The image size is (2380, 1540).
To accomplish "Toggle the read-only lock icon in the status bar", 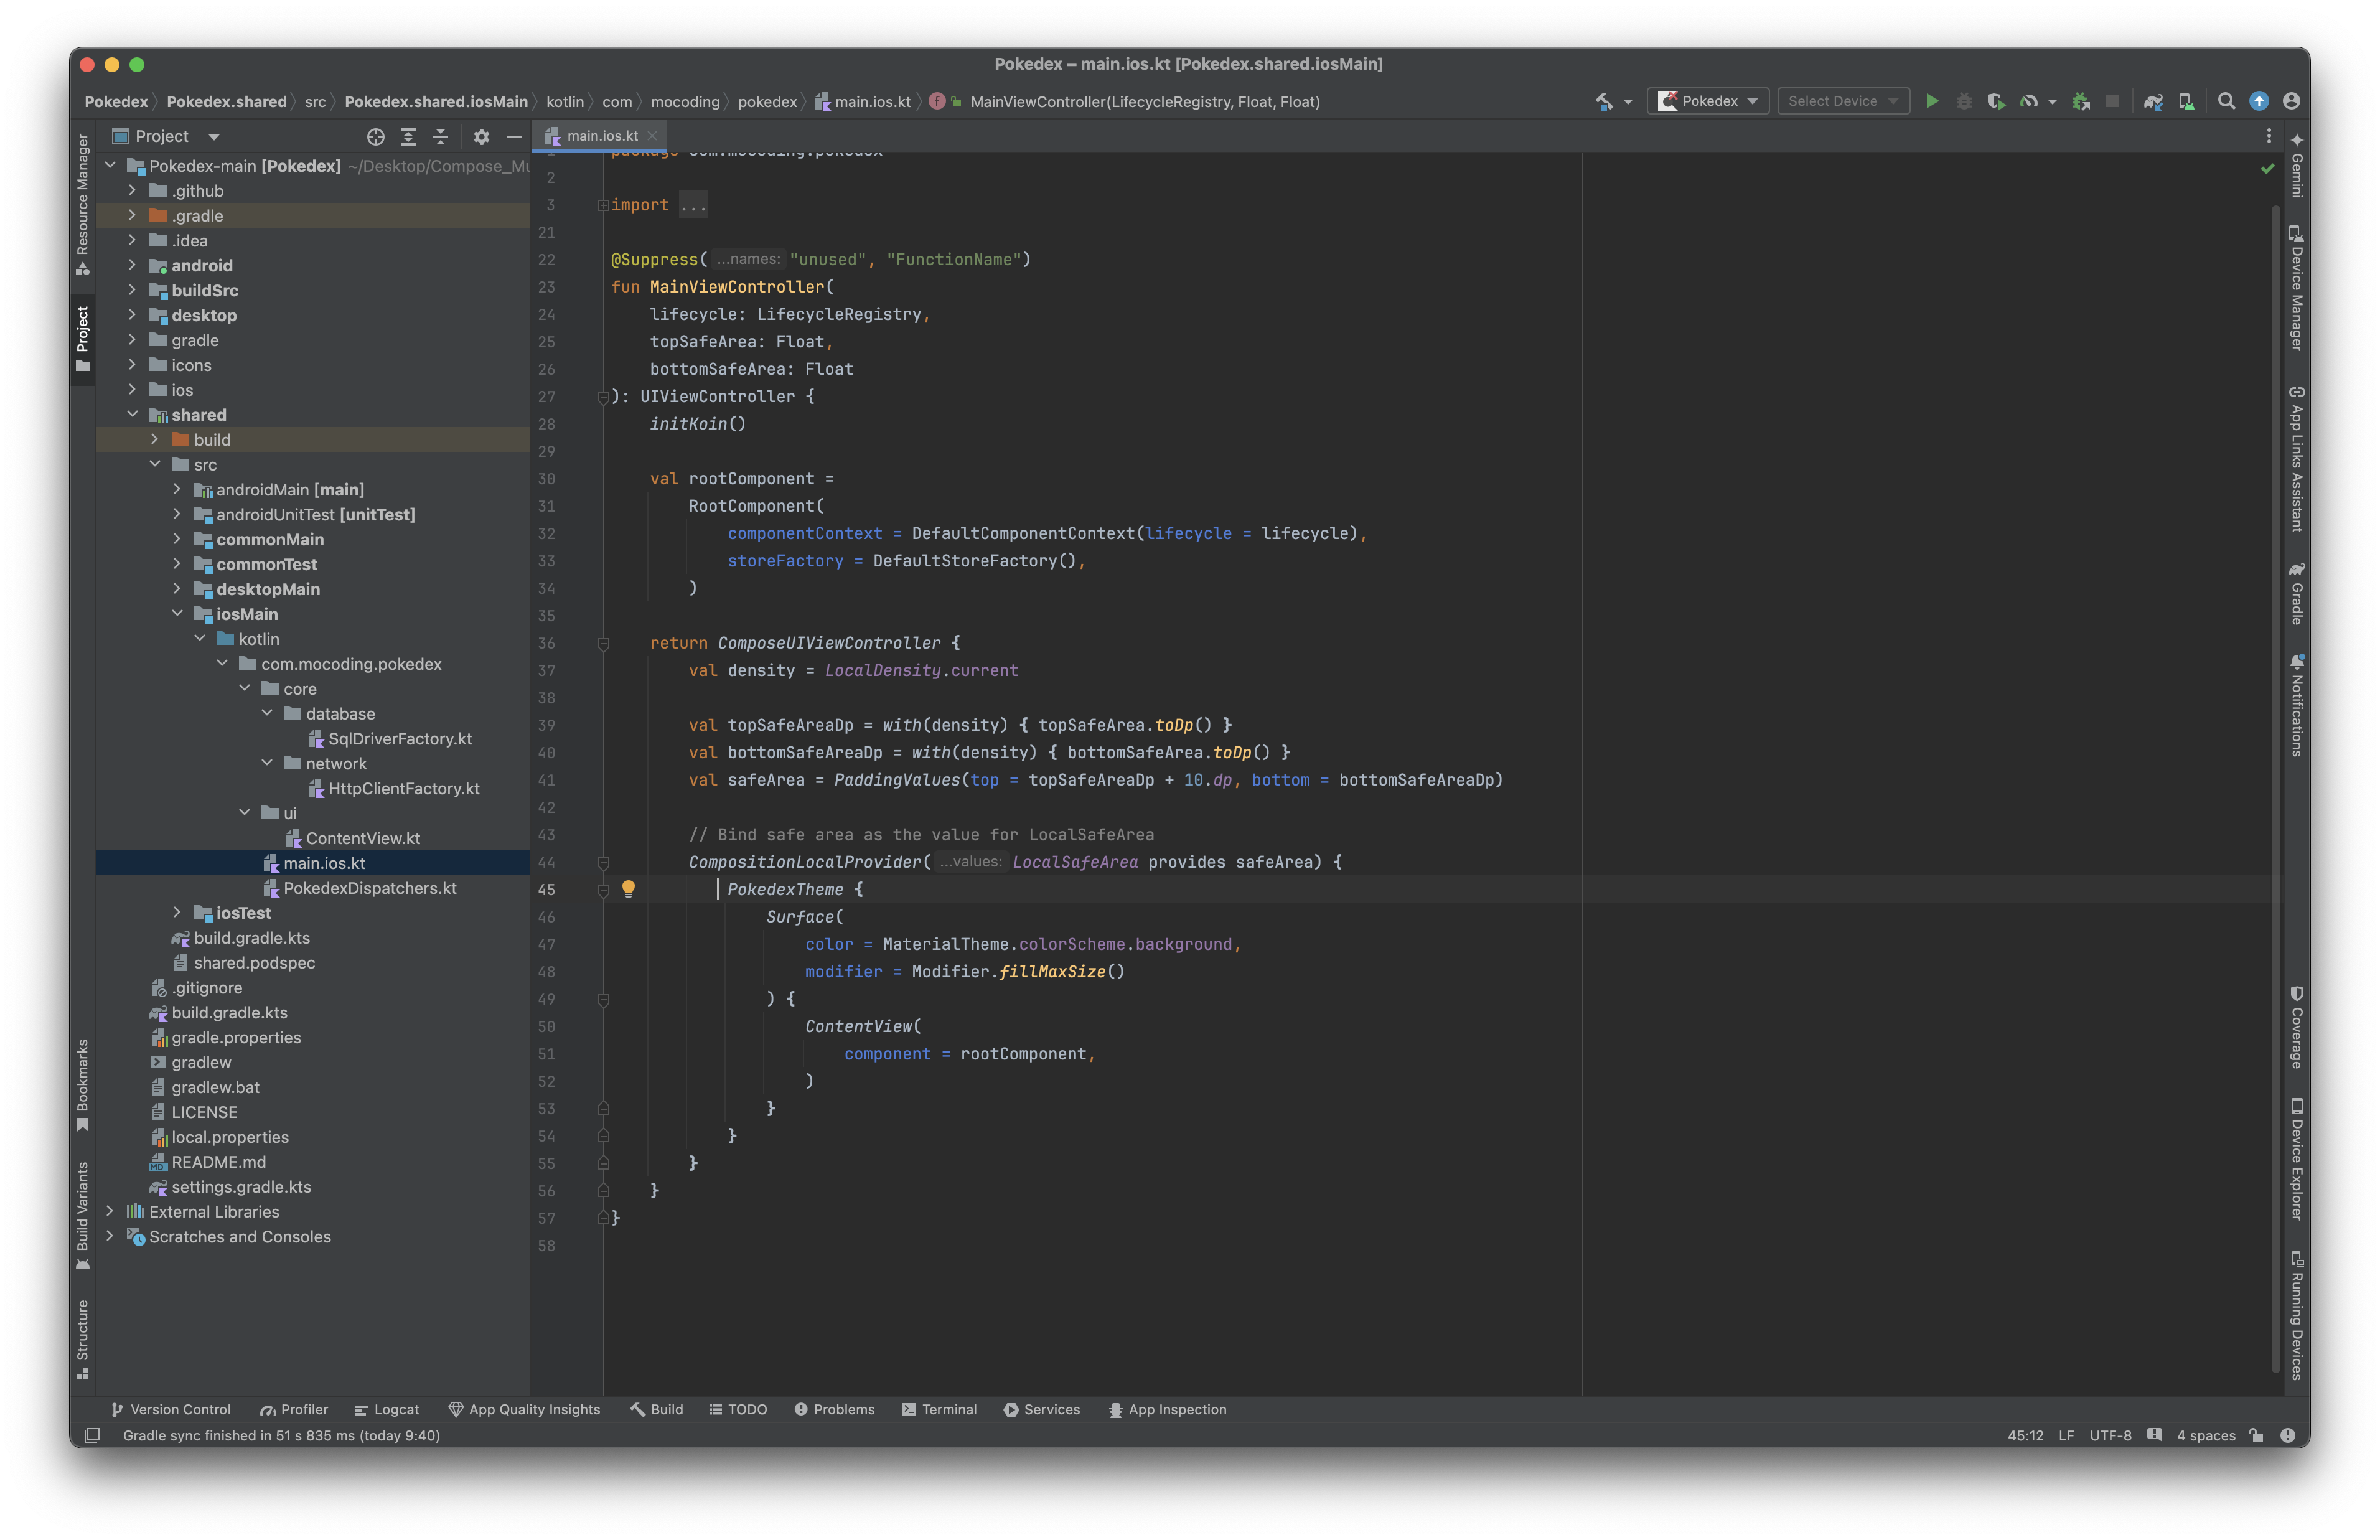I will [x=2256, y=1435].
